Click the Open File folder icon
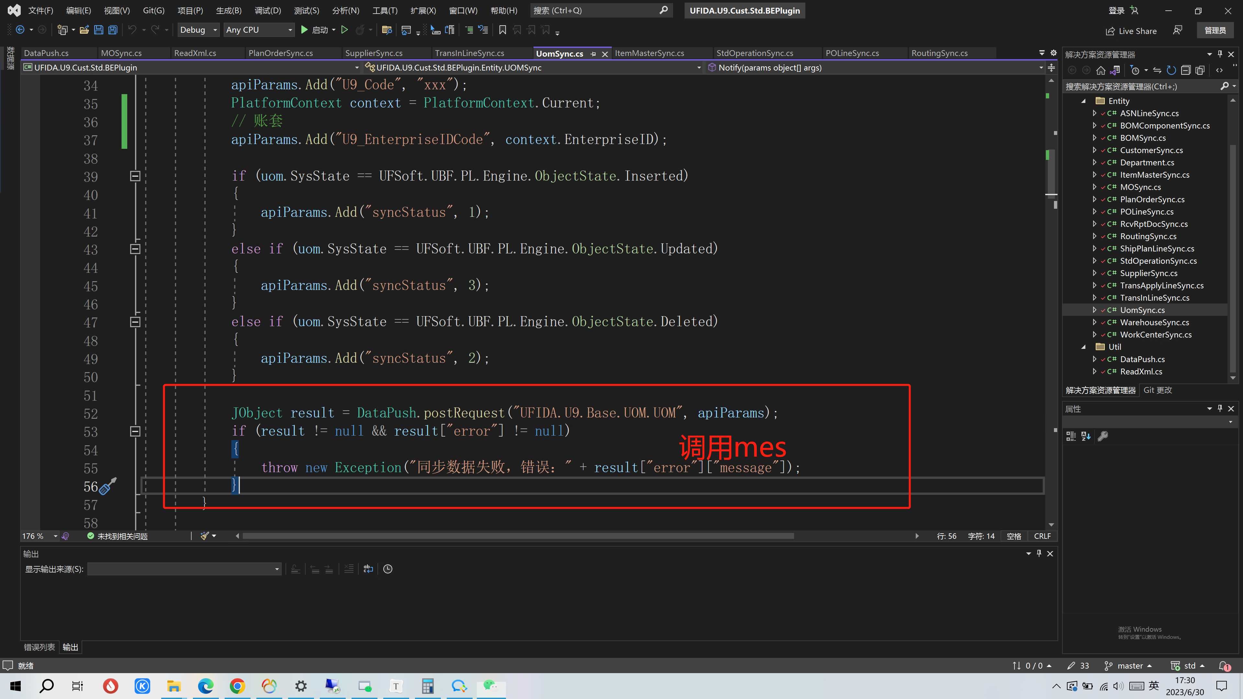 click(84, 30)
